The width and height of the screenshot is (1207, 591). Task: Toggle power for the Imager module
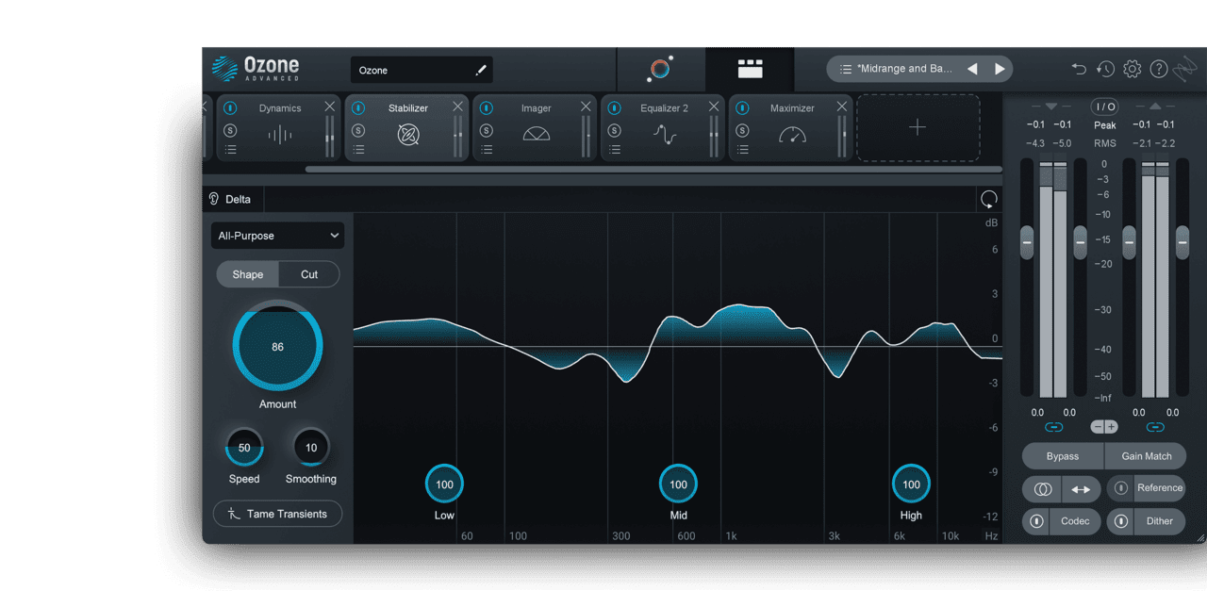click(x=487, y=108)
